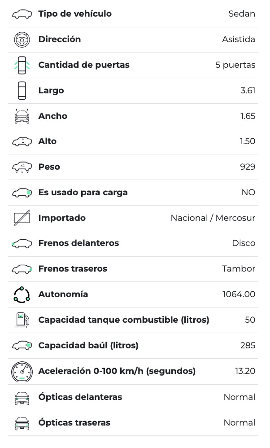
Task: Click the fuel pump icon
Action: click(x=22, y=320)
